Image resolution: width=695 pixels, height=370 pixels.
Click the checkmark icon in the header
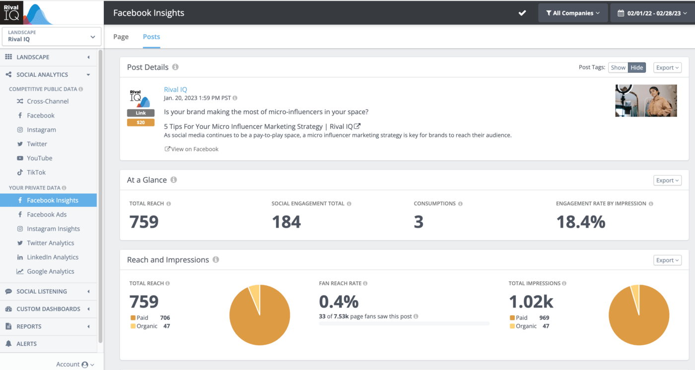522,13
